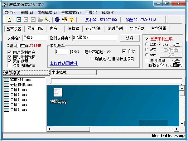Select 录像3.exe in the file list
The height and width of the screenshot is (141, 188).
(18, 100)
